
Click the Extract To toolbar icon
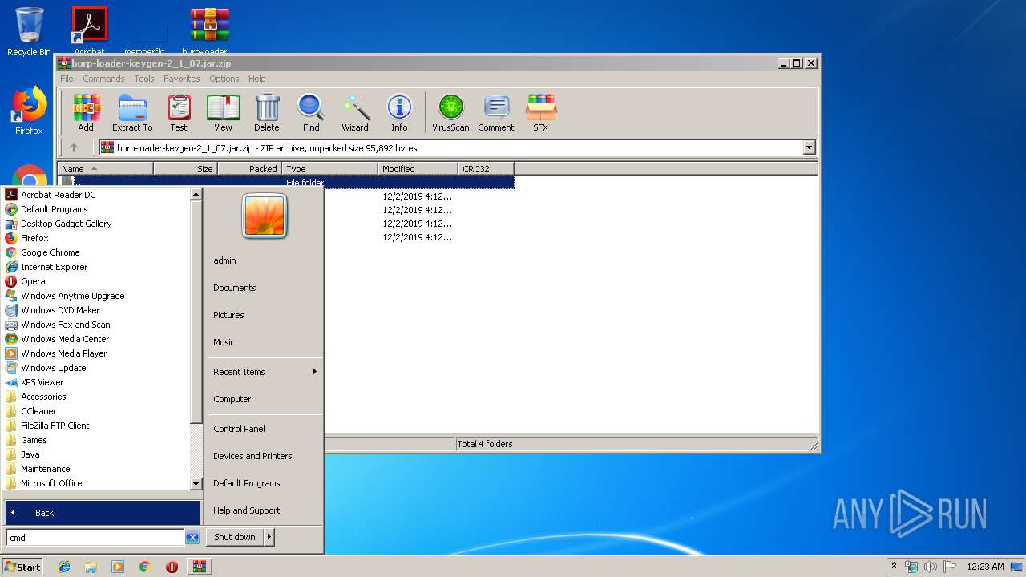[132, 113]
